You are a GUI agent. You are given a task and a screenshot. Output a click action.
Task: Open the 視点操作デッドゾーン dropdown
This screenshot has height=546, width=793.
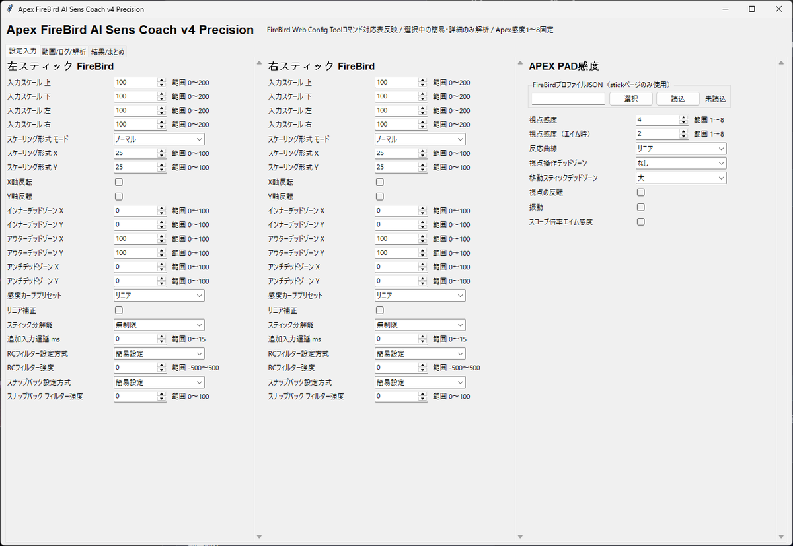[681, 163]
